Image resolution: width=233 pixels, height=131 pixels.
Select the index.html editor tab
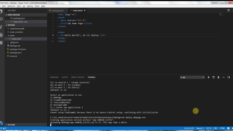pos(78,11)
